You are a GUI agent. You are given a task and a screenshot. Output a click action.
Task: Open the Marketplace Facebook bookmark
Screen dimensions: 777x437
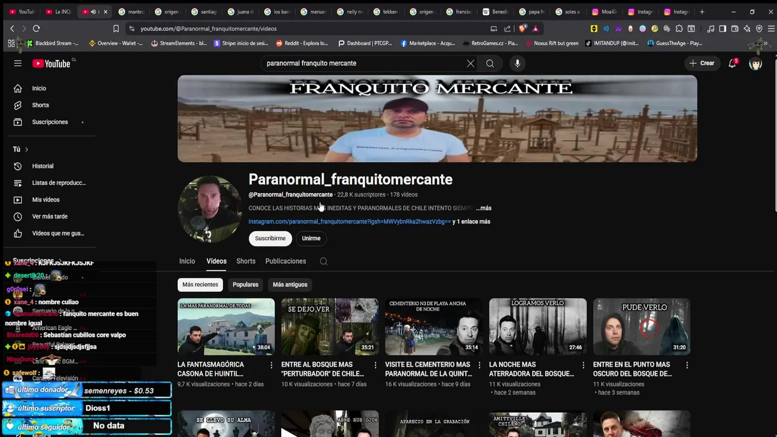[428, 43]
